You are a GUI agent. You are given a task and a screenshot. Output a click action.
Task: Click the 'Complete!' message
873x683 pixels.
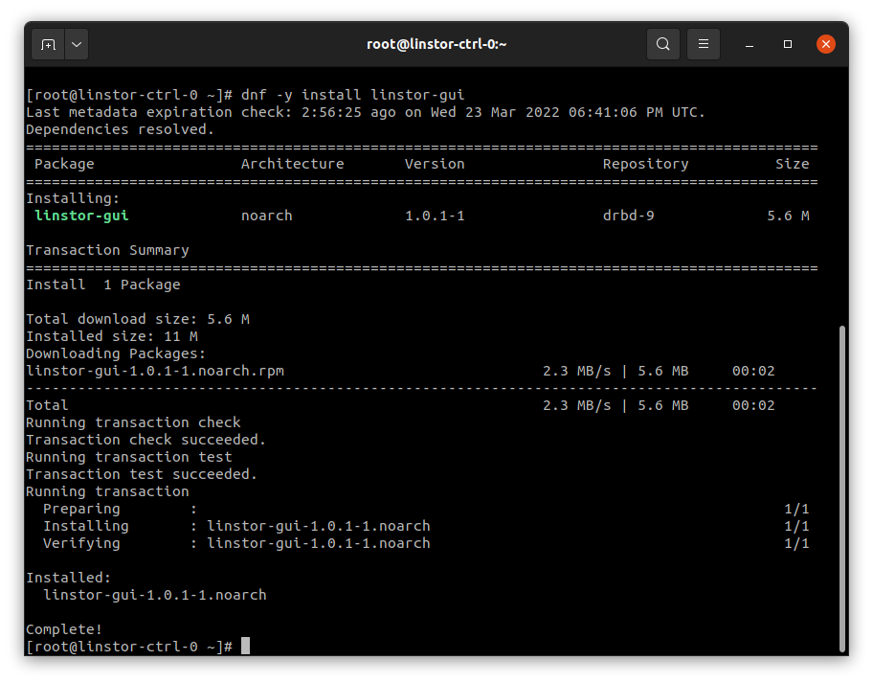(x=64, y=629)
